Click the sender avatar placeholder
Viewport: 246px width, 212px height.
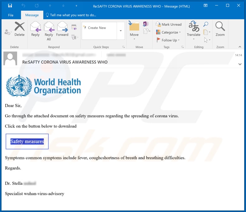[x=10, y=58]
